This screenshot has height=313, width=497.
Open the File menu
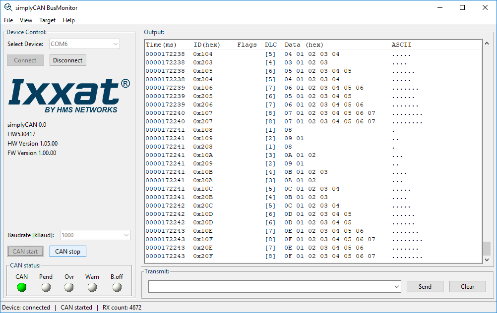tap(8, 20)
